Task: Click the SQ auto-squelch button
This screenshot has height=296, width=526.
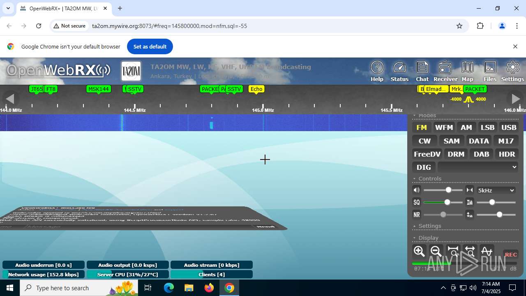Action: (x=417, y=202)
